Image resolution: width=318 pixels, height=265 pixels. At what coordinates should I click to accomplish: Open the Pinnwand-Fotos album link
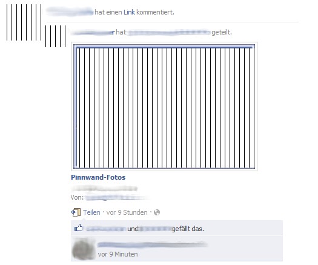(98, 177)
